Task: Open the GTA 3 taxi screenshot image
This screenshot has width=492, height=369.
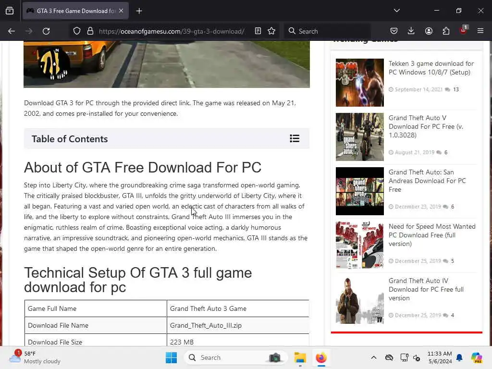Action: pyautogui.click(x=167, y=64)
